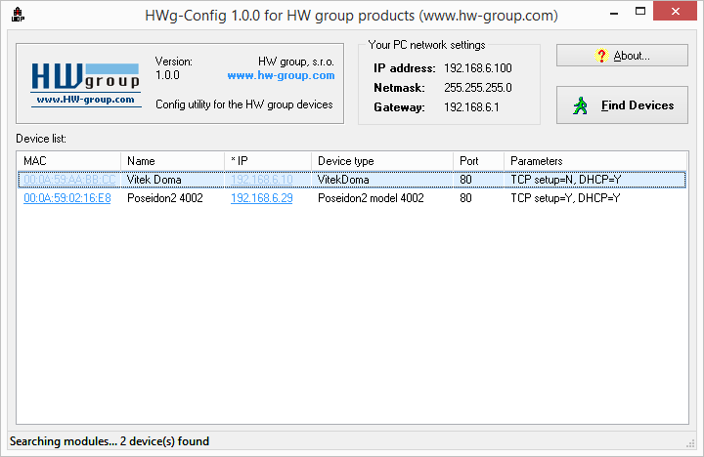Sort the list by MAC column header

(x=69, y=161)
